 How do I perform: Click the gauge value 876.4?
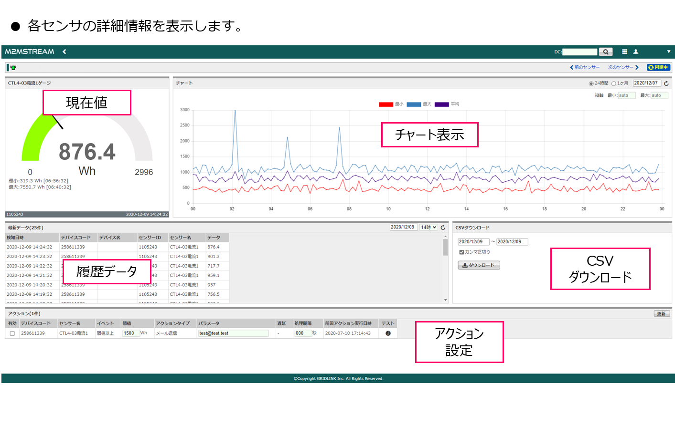coord(87,152)
